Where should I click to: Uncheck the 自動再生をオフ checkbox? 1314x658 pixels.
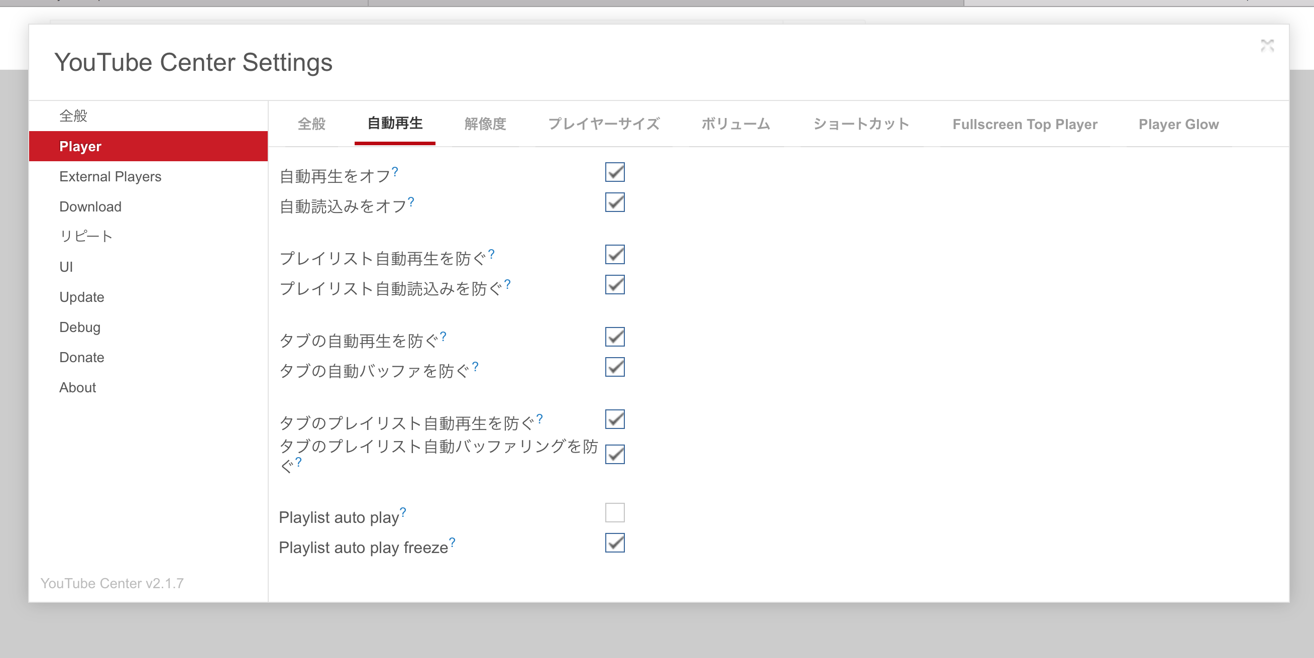(615, 172)
